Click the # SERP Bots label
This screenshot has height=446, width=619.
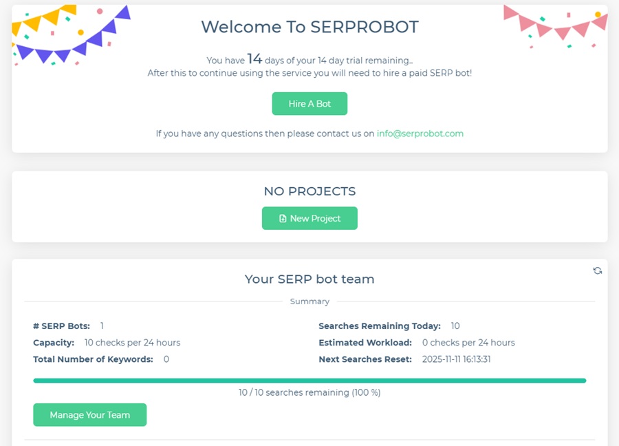(61, 326)
